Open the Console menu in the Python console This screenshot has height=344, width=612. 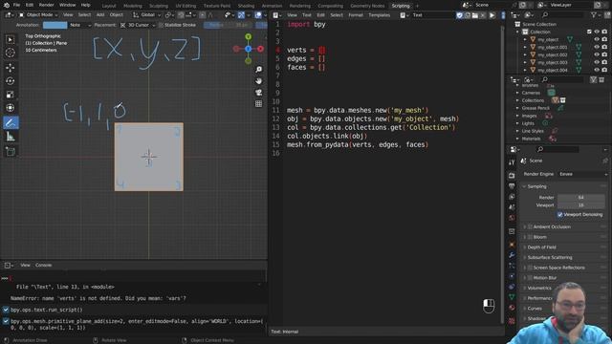click(x=43, y=266)
